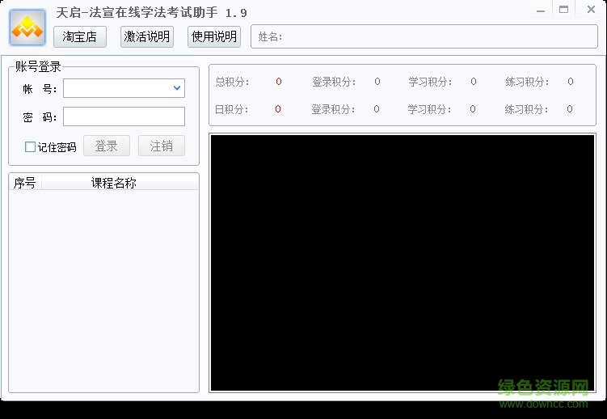The width and height of the screenshot is (607, 419).
Task: Click the red 总积分 total score value
Action: tap(278, 82)
